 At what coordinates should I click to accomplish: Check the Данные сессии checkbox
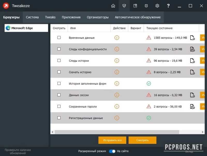pos(59,95)
